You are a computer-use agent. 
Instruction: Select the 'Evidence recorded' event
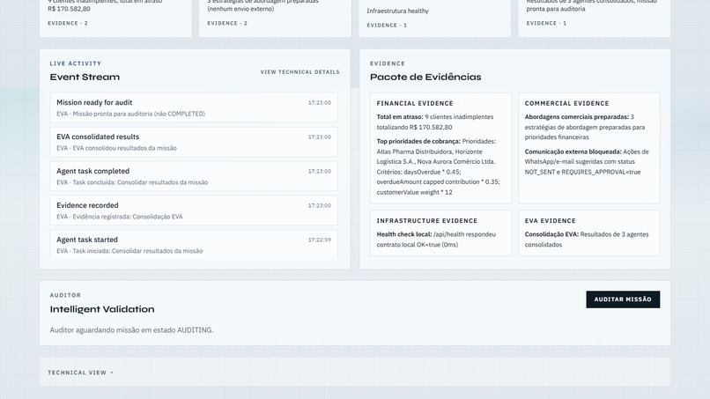pos(194,211)
